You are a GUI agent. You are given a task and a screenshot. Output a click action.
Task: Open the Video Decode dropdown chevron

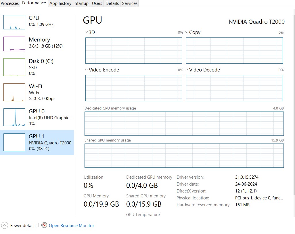[x=187, y=70]
